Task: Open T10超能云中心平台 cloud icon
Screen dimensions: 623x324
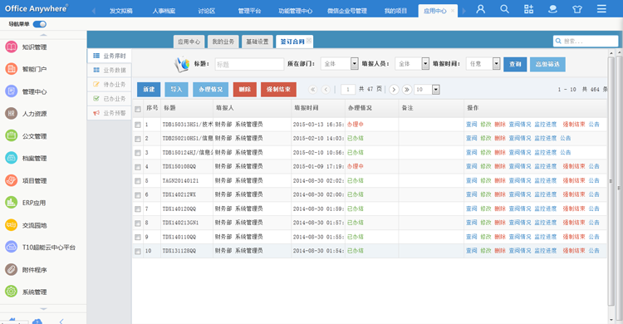Action: 11,248
